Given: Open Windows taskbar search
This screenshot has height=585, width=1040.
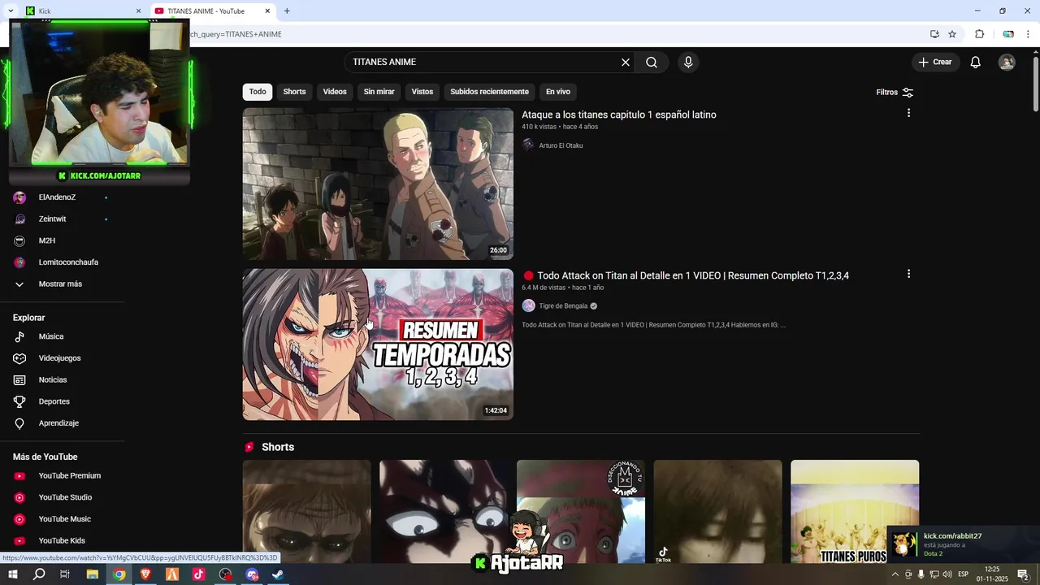Looking at the screenshot, I should coord(39,574).
